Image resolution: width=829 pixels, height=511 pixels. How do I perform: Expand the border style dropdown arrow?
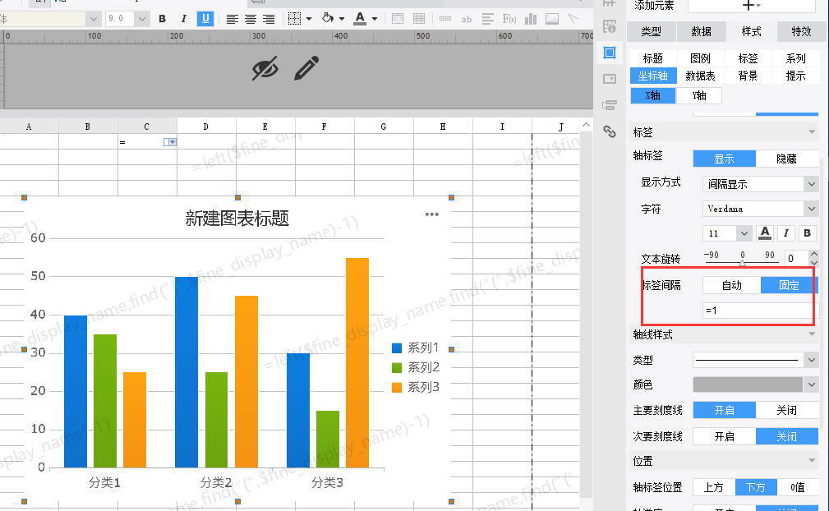click(309, 19)
